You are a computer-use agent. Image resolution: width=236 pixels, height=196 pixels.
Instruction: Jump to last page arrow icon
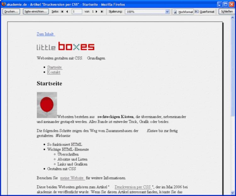pos(102,12)
